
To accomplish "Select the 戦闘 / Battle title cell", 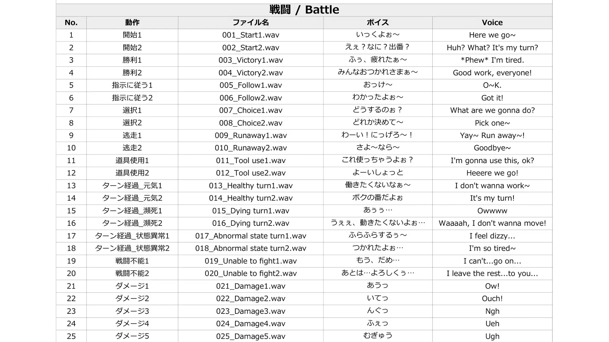I will [304, 10].
